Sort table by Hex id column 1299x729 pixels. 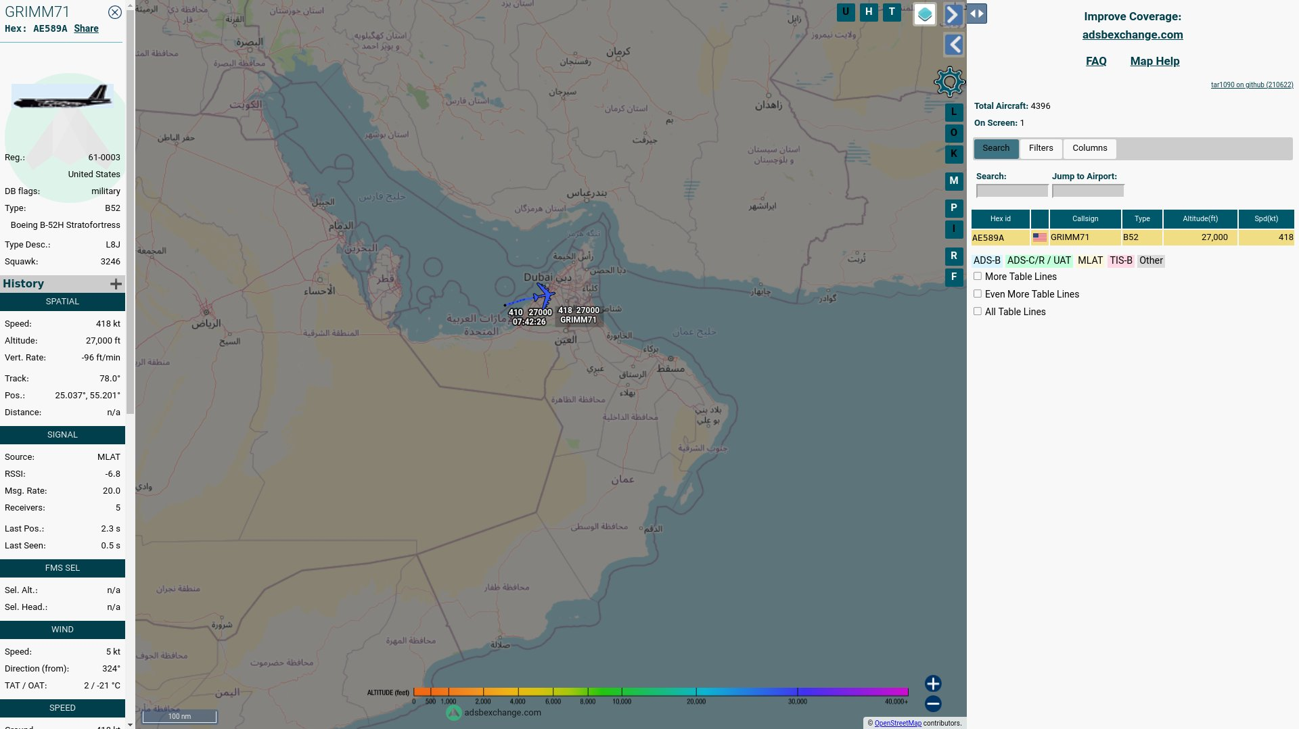click(1000, 219)
